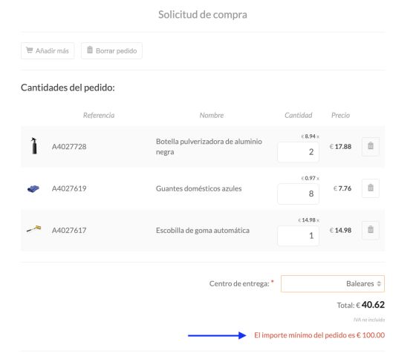Click reference A4027728
Image resolution: width=416 pixels, height=353 pixels.
pos(69,147)
